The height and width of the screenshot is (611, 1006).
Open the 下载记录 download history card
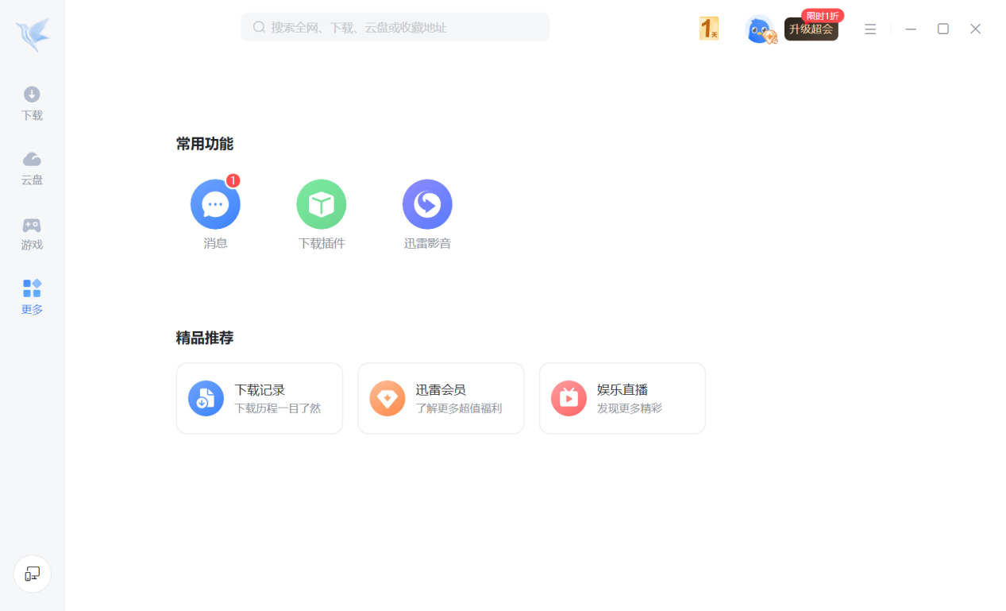pos(259,398)
